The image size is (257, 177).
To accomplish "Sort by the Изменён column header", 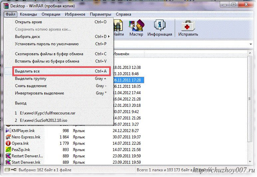I will tap(128, 54).
